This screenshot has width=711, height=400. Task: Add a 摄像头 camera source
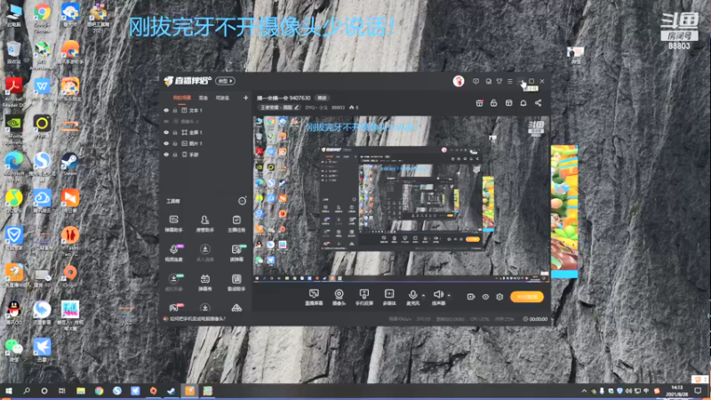(x=339, y=297)
